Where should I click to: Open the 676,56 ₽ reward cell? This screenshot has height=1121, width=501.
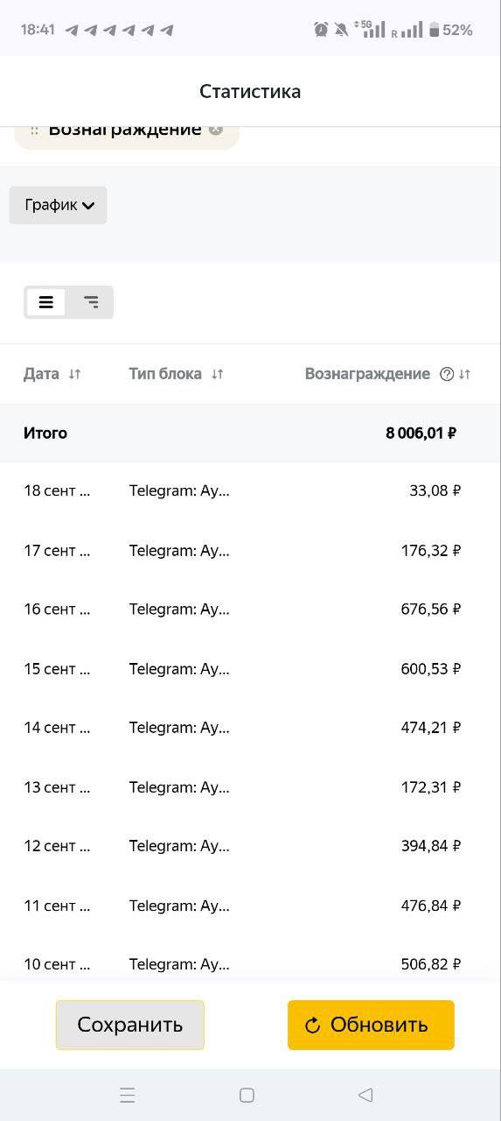pyautogui.click(x=431, y=609)
